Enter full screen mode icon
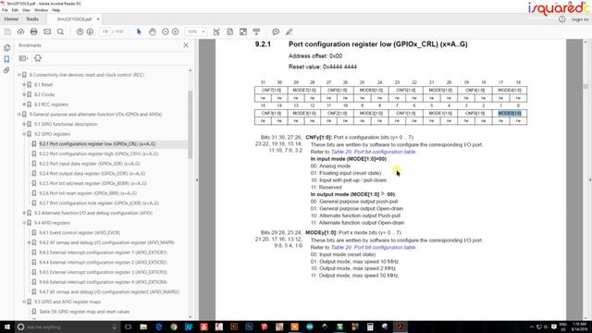The image size is (592, 333). tap(243, 32)
